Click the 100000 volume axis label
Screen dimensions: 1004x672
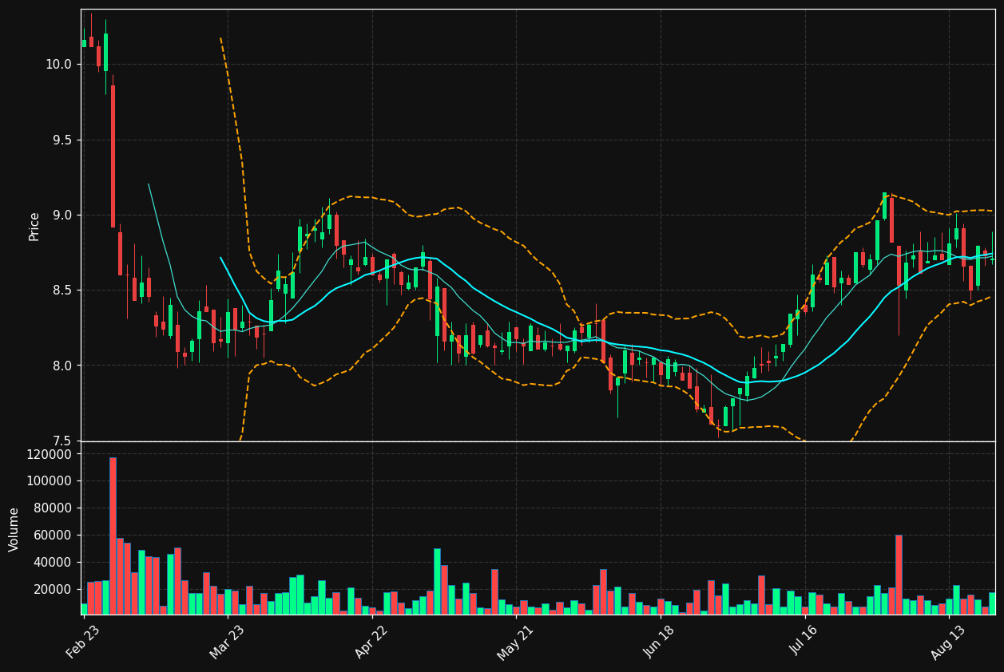coord(50,481)
